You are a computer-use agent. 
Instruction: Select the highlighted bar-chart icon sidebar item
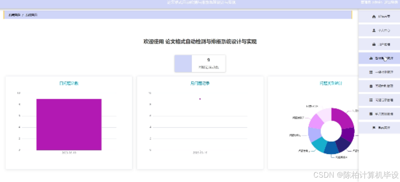[x=379, y=58]
